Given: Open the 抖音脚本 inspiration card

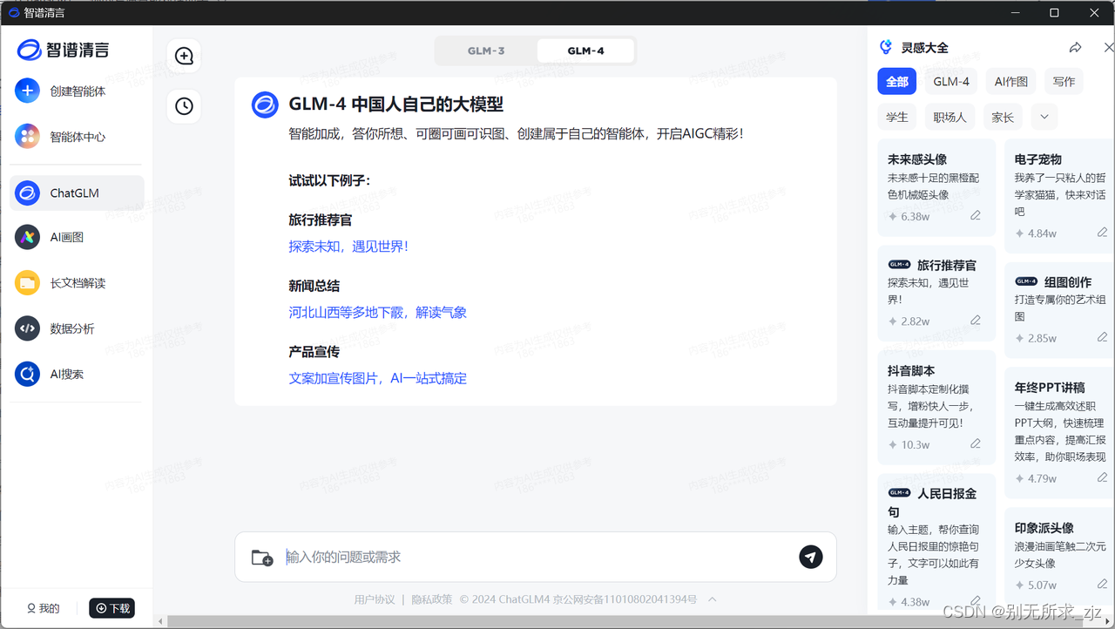Looking at the screenshot, I should coord(936,408).
